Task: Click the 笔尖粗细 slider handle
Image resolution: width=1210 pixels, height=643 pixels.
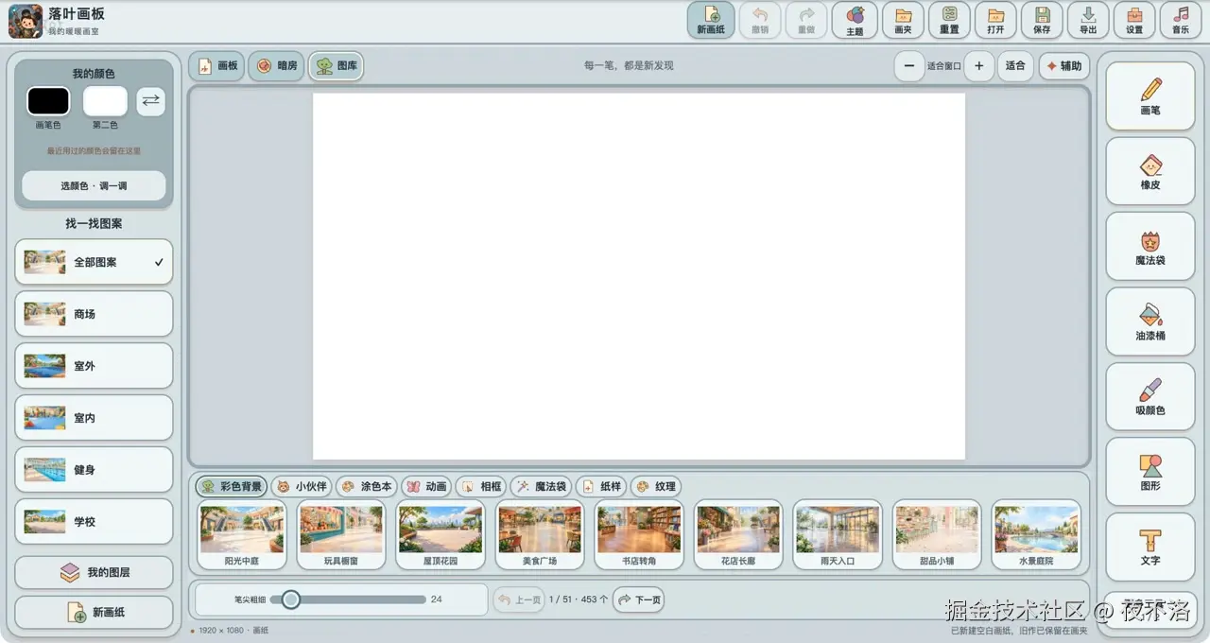Action: pyautogui.click(x=291, y=600)
